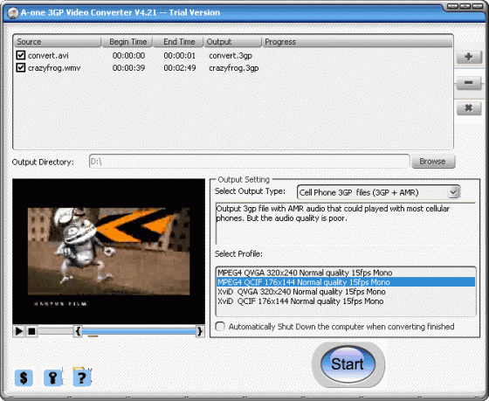489x401 pixels.
Task: Select MPEG4 QVGA 320x240 profile
Action: pyautogui.click(x=346, y=273)
